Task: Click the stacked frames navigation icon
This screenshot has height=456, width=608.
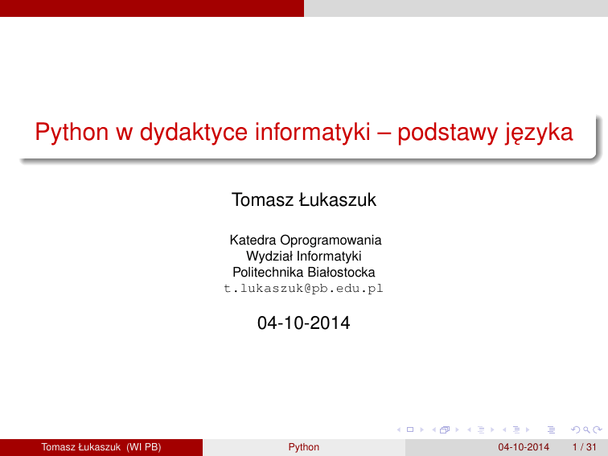Action: point(443,432)
